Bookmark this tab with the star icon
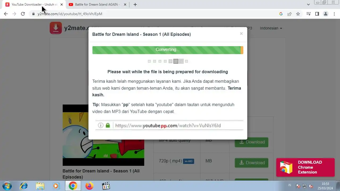340x191 pixels. pos(298,14)
